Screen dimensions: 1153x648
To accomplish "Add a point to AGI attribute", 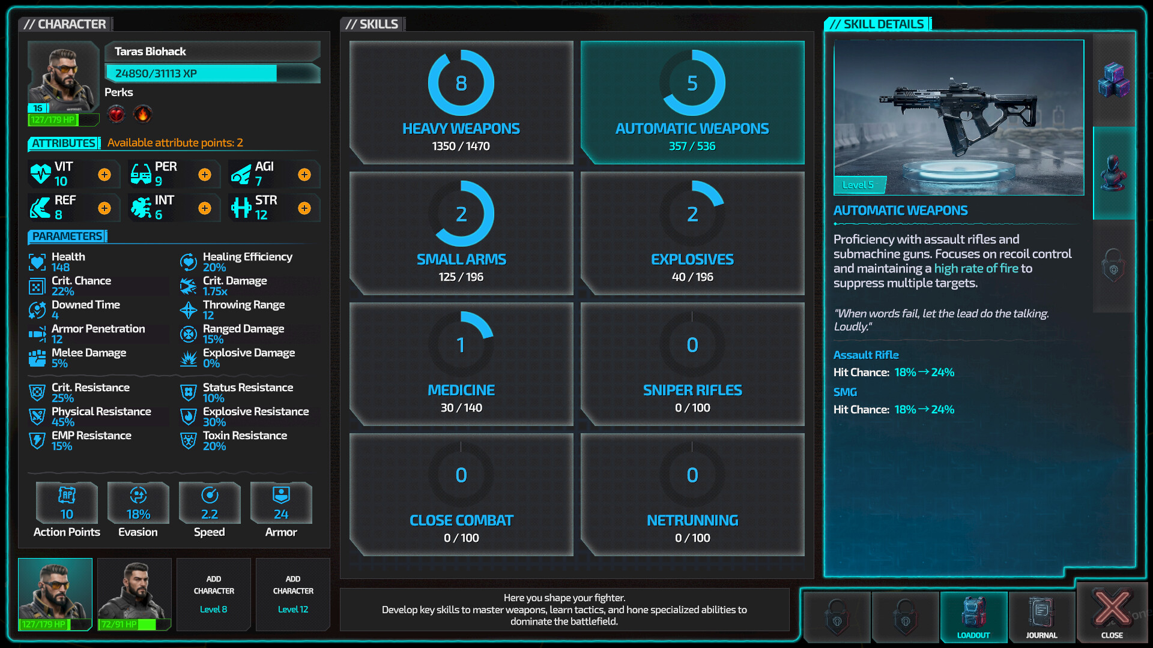I will click(304, 175).
